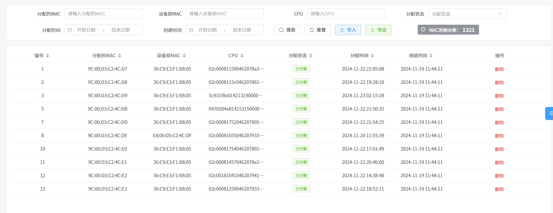Screen dimensions: 553x213
Task: Focus the 设备原MAC input field
Action: pyautogui.click(x=224, y=14)
